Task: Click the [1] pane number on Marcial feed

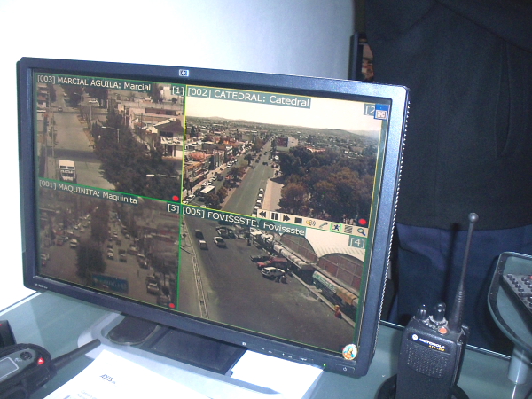Action: coord(177,91)
